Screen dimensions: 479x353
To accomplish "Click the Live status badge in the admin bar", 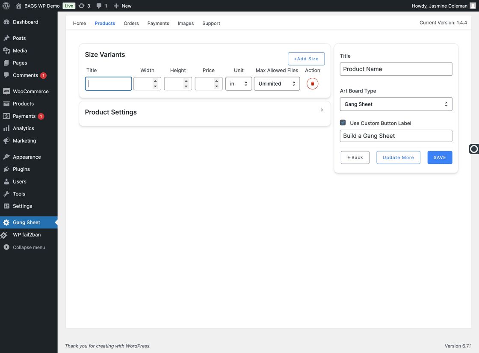I will point(69,6).
